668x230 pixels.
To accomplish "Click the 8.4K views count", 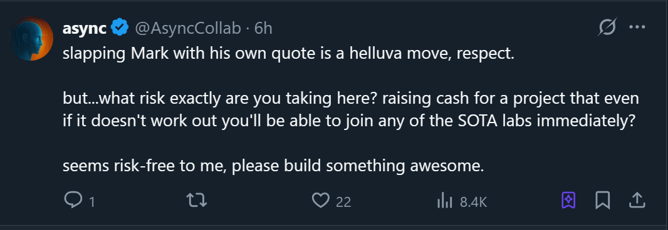I will pyautogui.click(x=473, y=202).
